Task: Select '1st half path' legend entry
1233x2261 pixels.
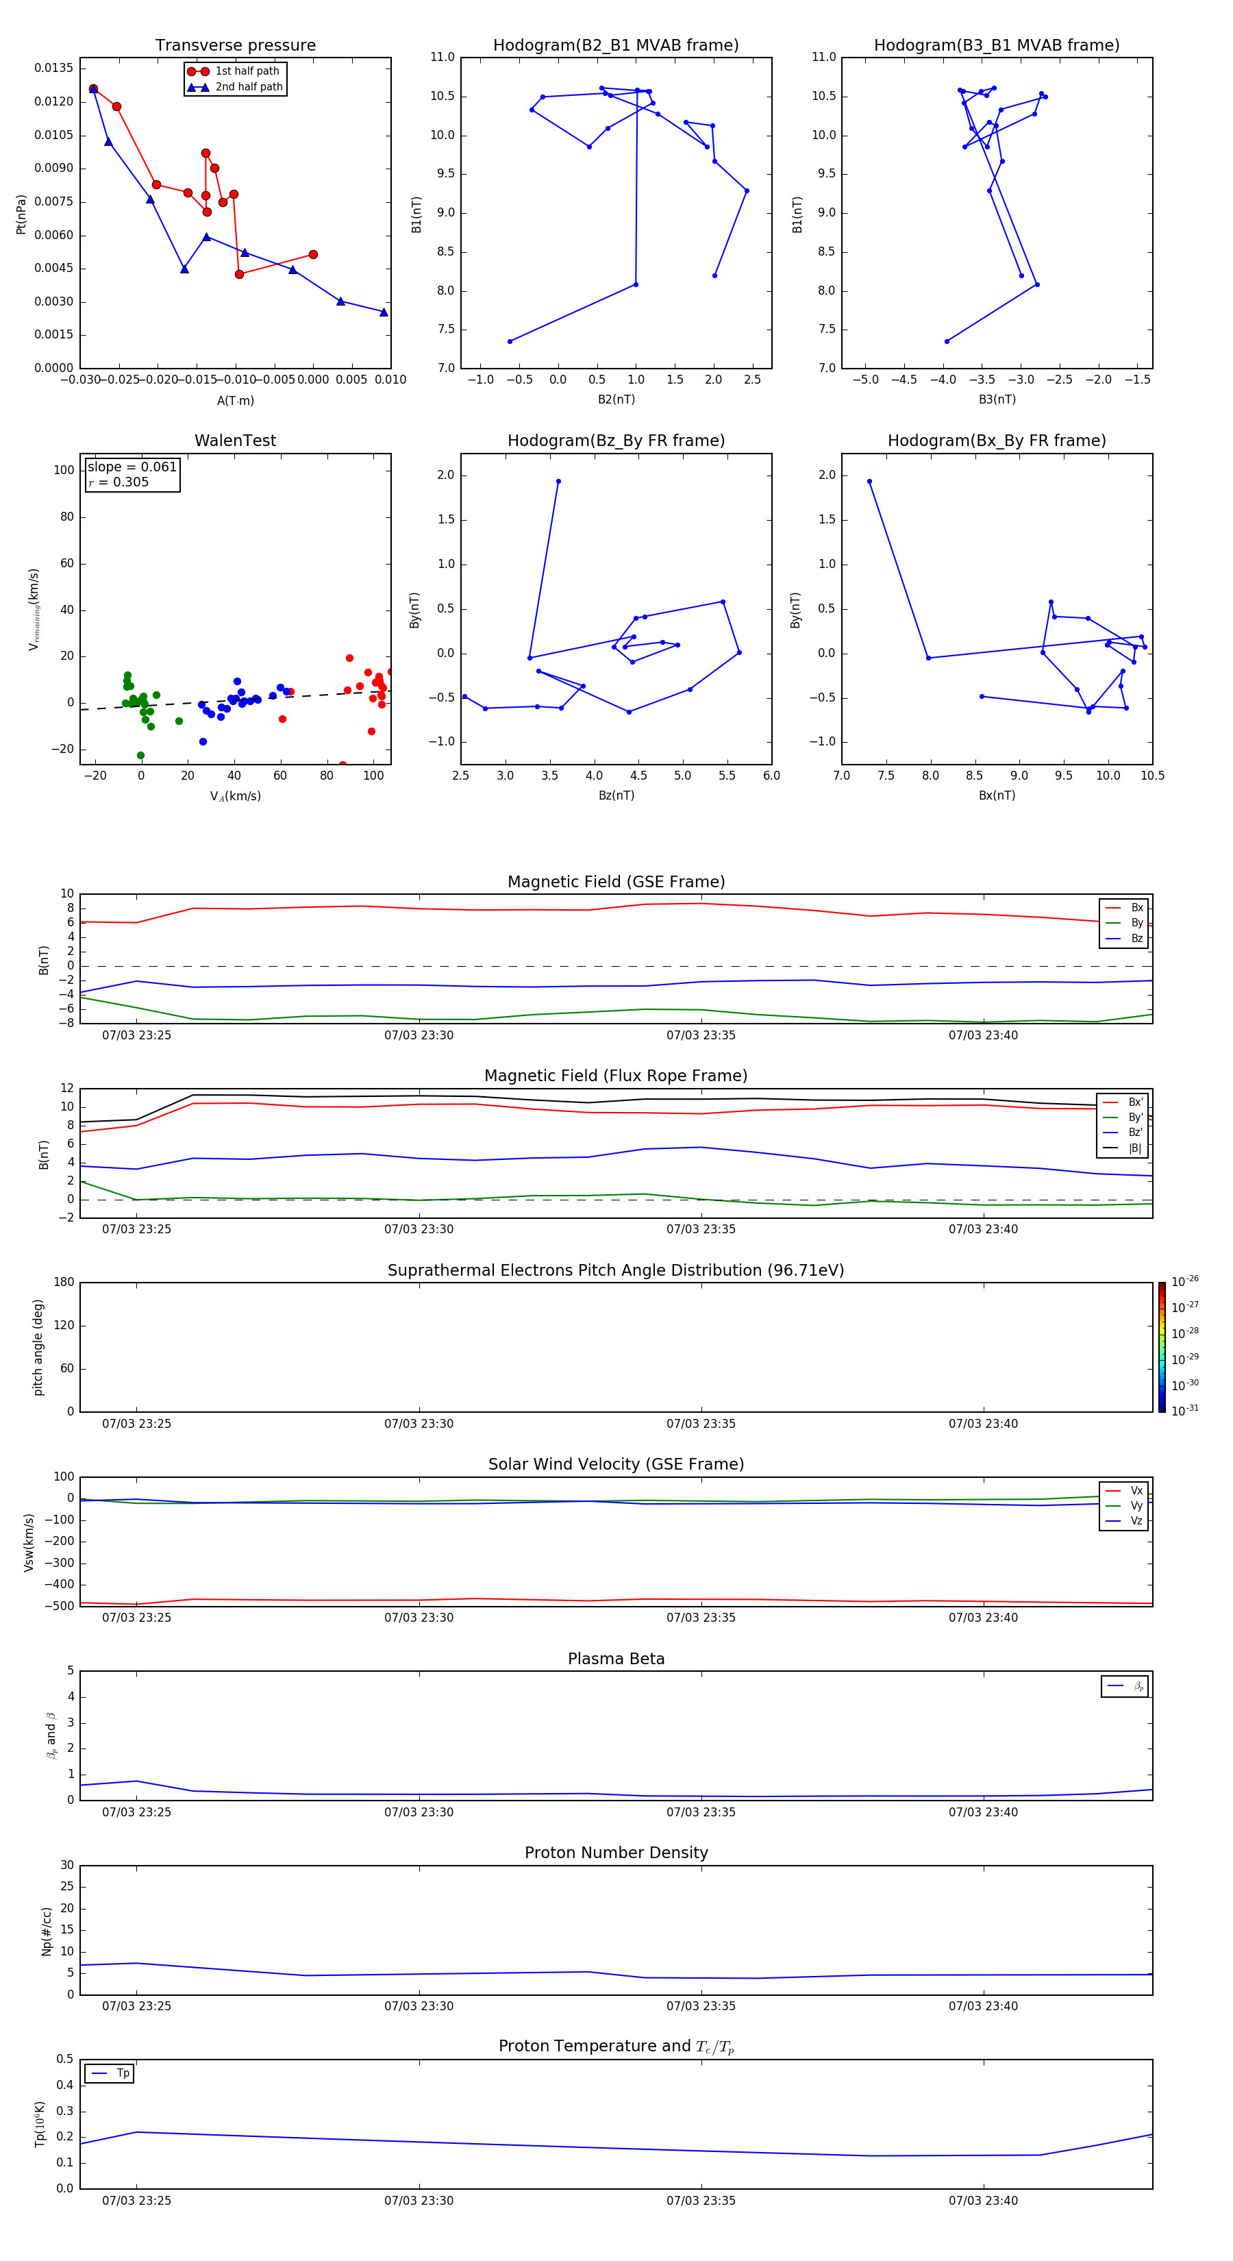Action: [234, 71]
